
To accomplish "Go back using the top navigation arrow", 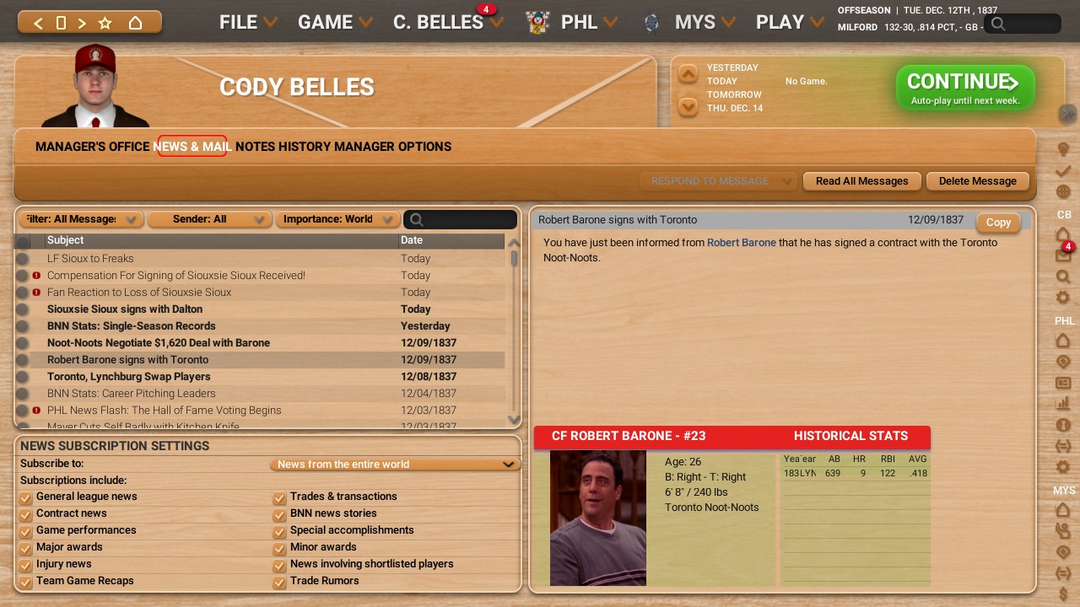I will point(38,23).
